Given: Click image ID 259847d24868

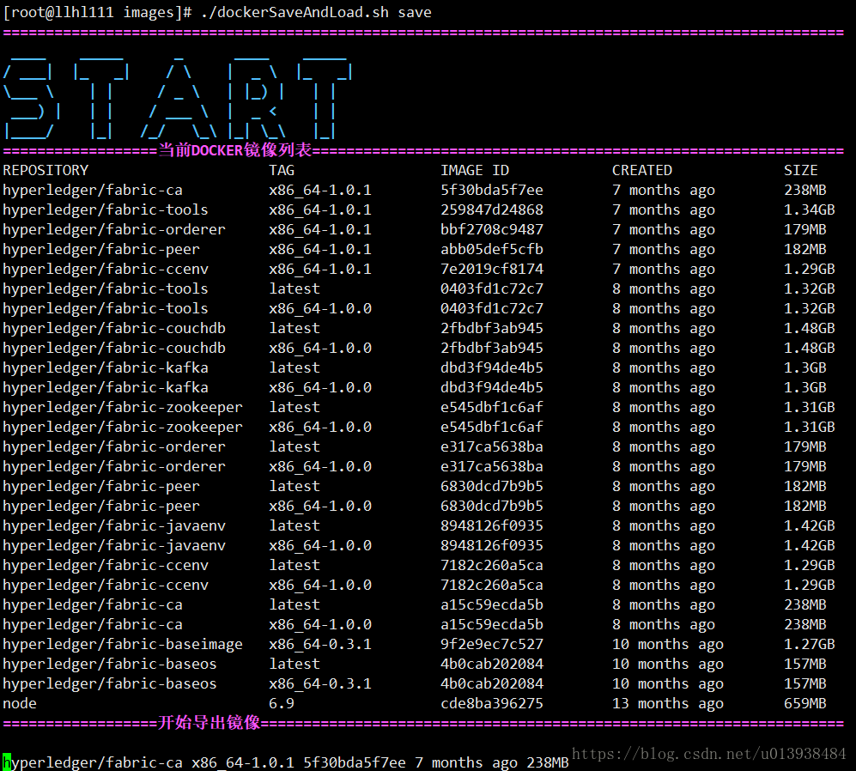Looking at the screenshot, I should [x=491, y=209].
